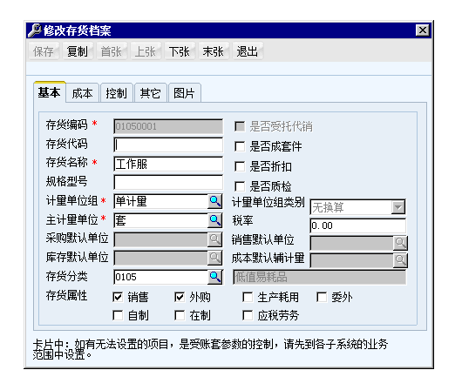
Task: Expand the 计量单位组类别 dropdown
Action: 398,207
